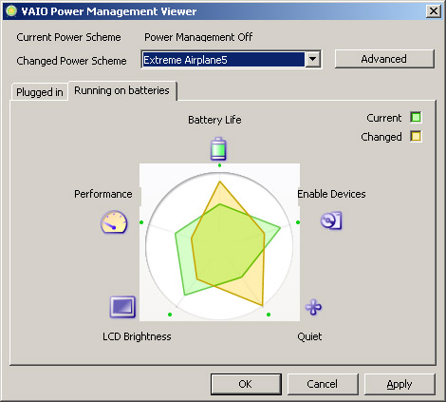Click the VAIO title bar application icon
446x402 pixels.
coord(11,11)
